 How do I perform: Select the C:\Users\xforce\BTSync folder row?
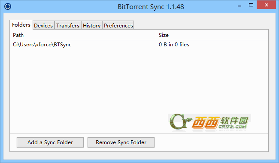pos(139,45)
